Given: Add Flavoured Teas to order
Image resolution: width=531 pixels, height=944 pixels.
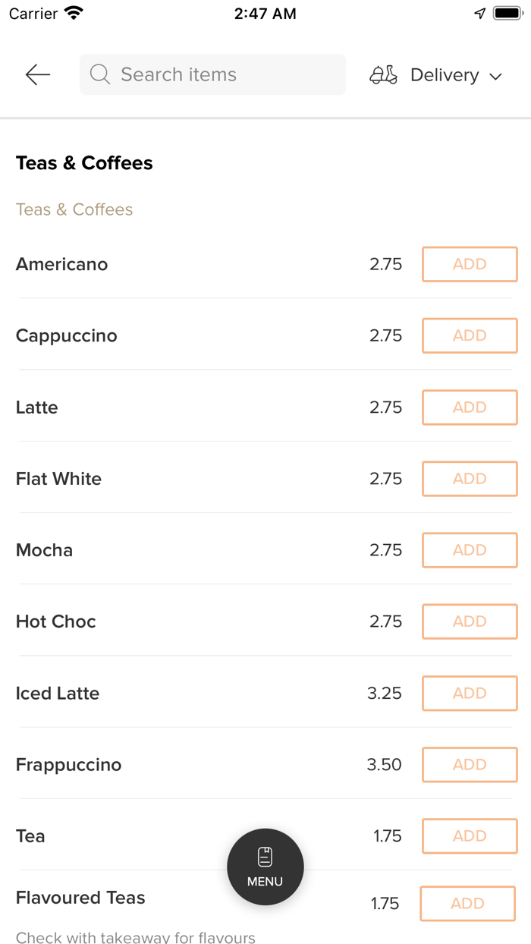Looking at the screenshot, I should (x=467, y=903).
